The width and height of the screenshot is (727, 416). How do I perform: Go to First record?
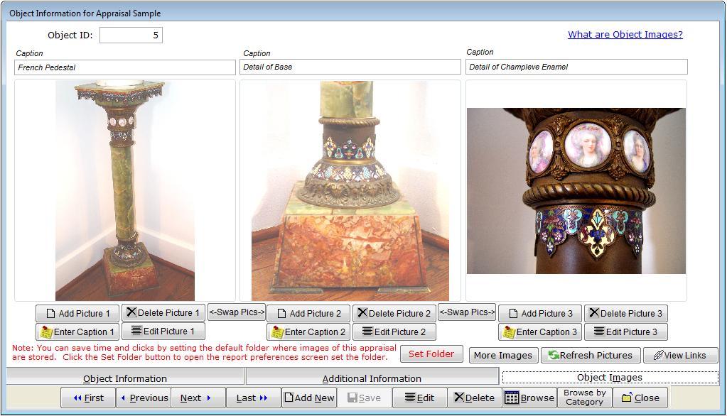[88, 398]
